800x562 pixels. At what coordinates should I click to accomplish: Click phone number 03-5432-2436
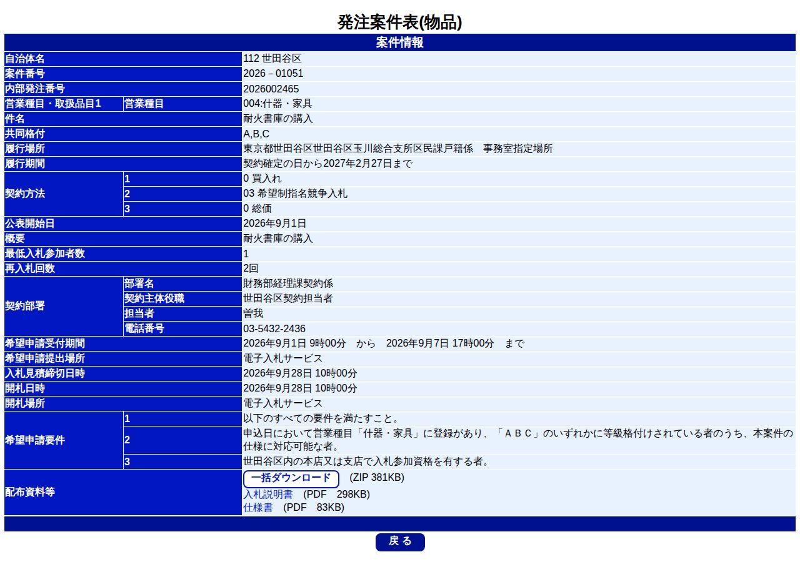pyautogui.click(x=274, y=328)
